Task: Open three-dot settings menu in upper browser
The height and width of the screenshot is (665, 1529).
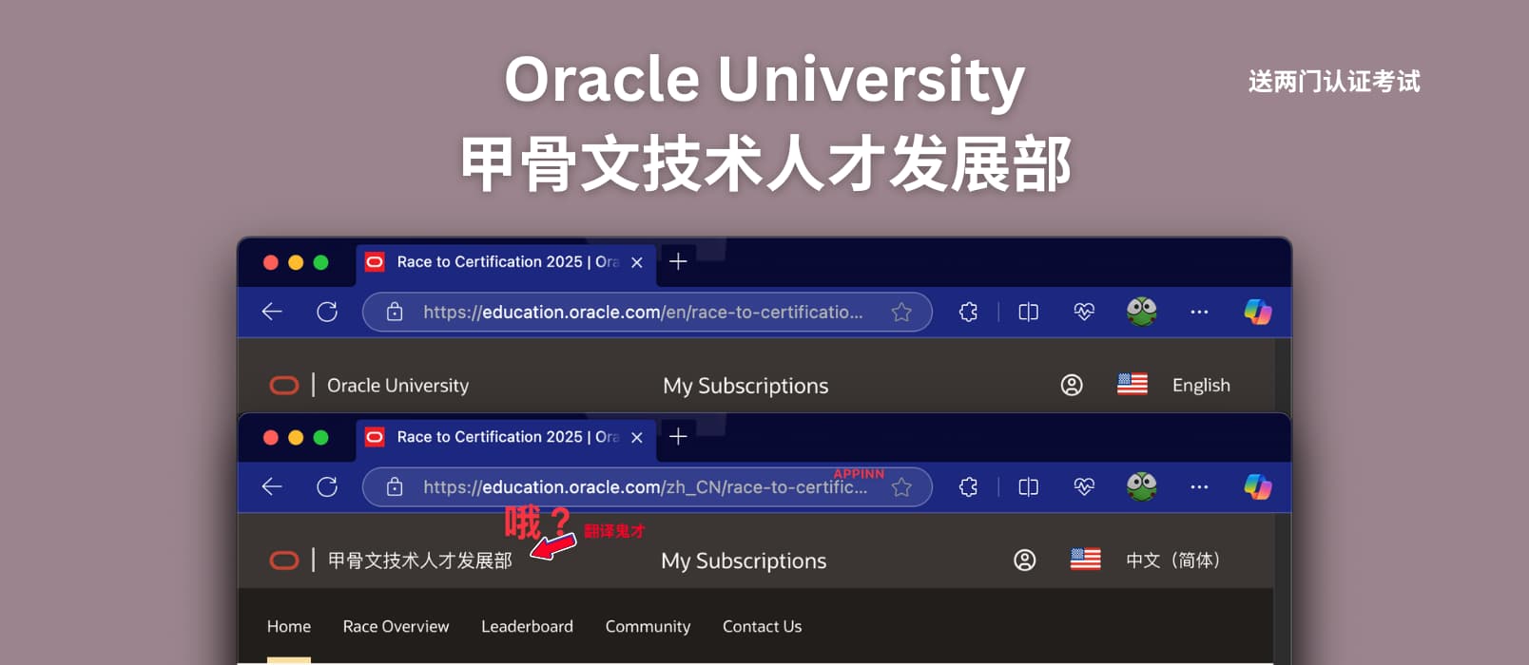Action: [1199, 312]
